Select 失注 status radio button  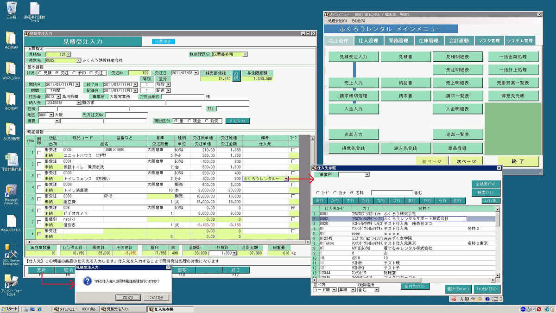(92, 73)
